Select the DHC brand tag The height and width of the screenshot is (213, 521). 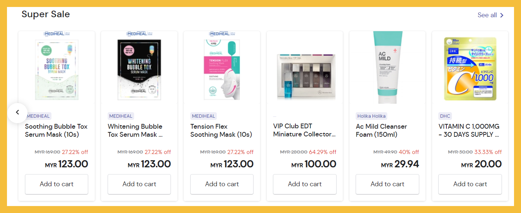pyautogui.click(x=445, y=116)
